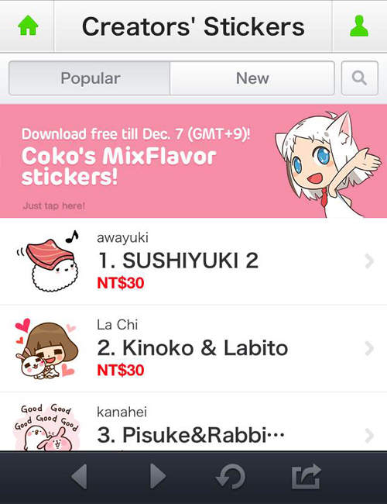This screenshot has width=387, height=504.
Task: Switch to the New tab
Action: click(252, 78)
